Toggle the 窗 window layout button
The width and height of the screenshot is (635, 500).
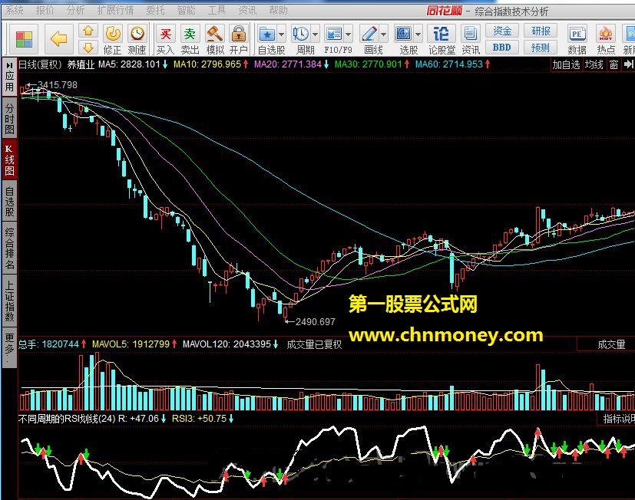(614, 64)
